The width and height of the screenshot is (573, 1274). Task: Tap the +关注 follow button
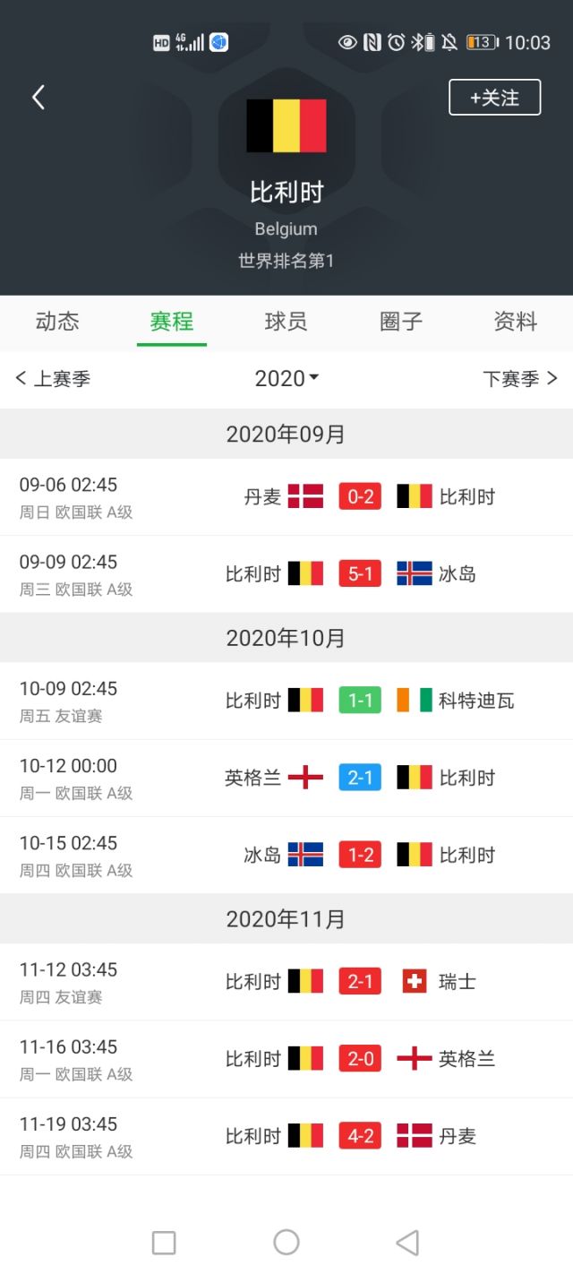tap(494, 97)
